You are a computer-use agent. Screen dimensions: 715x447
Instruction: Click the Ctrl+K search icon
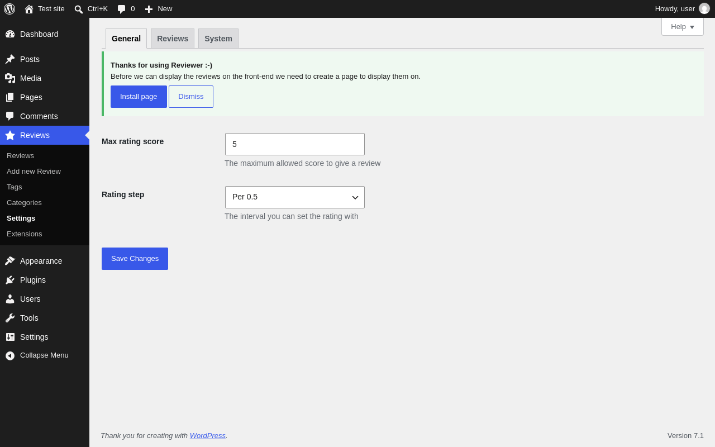(x=79, y=9)
